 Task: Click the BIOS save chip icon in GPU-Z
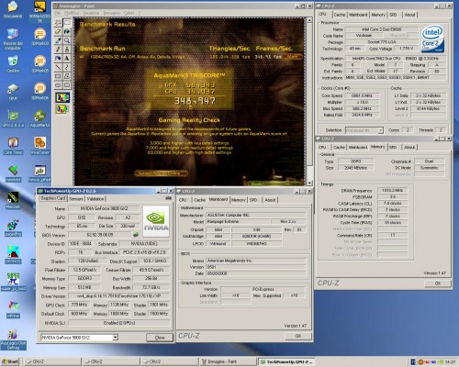click(136, 235)
